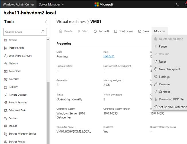Click the Scheduled Tasks icon
The image size is (187, 144).
[x=6, y=111]
